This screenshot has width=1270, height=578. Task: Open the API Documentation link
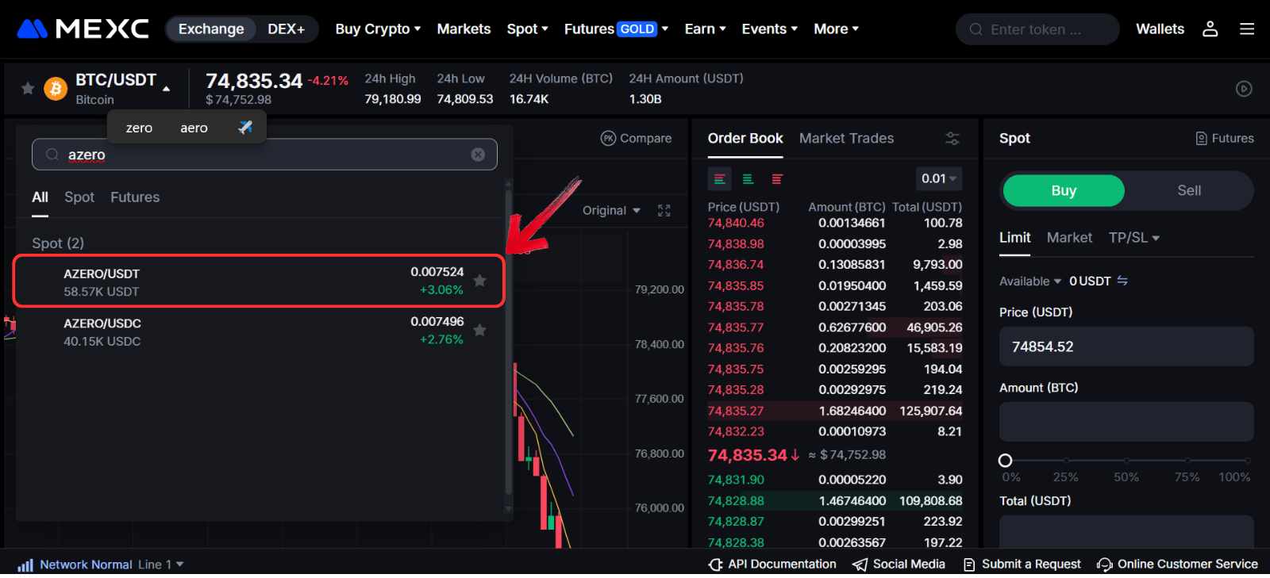tap(772, 564)
